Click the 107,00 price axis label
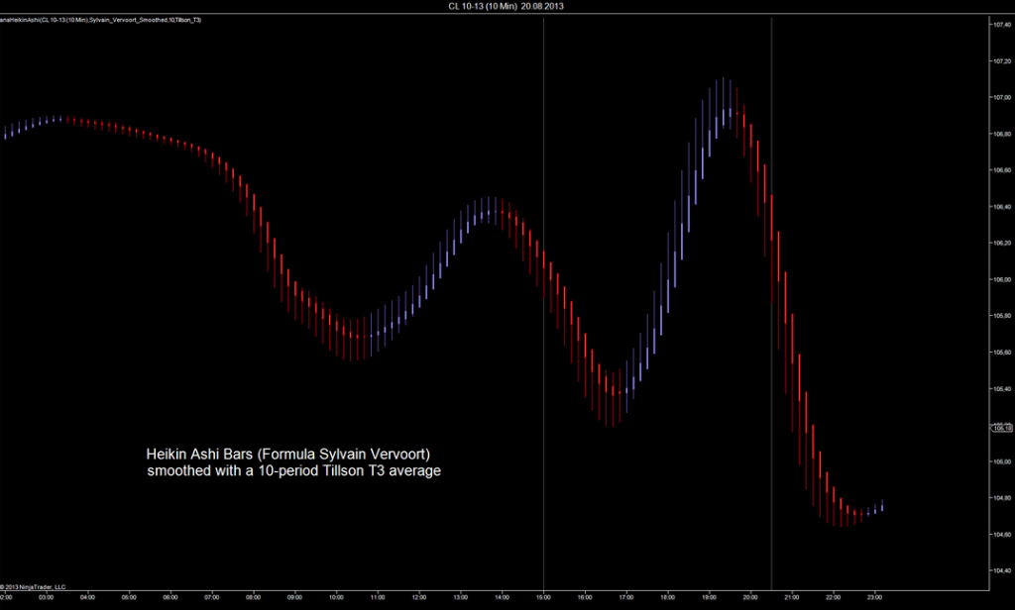Image resolution: width=1015 pixels, height=610 pixels. (x=1002, y=97)
